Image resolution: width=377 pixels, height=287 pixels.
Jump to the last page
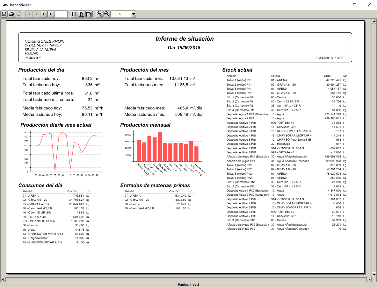[x=51, y=14]
